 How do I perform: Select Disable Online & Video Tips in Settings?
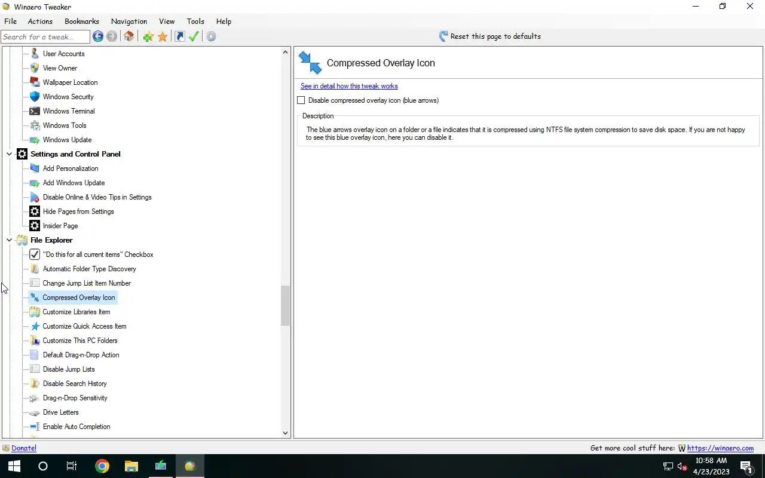[97, 197]
